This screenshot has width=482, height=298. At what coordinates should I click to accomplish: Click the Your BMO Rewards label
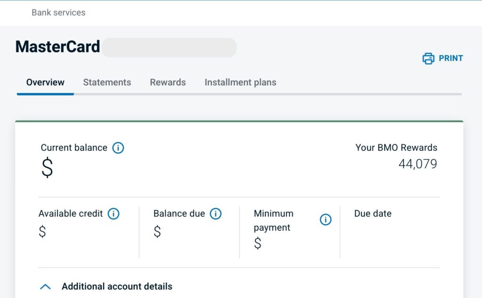coord(396,148)
